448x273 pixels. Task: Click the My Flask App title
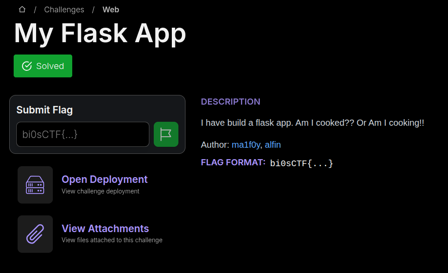click(100, 33)
